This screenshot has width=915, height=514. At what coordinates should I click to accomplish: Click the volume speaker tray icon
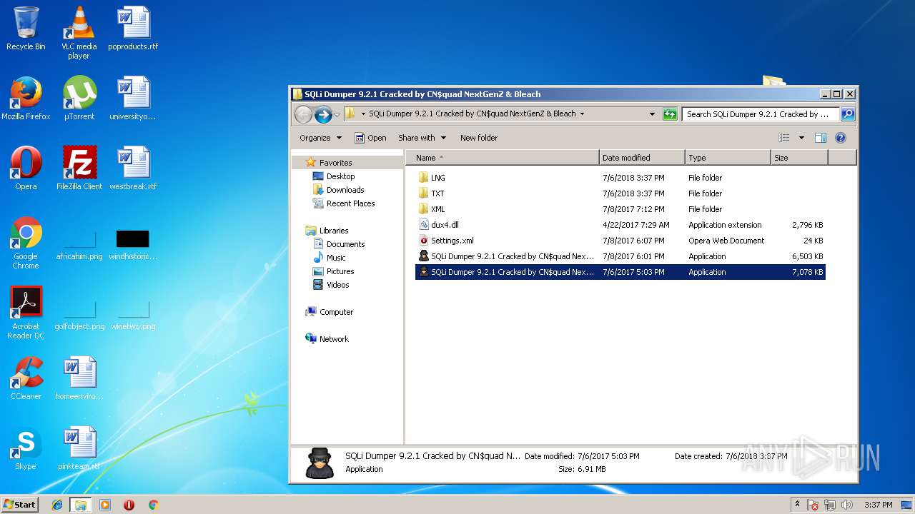pos(847,505)
